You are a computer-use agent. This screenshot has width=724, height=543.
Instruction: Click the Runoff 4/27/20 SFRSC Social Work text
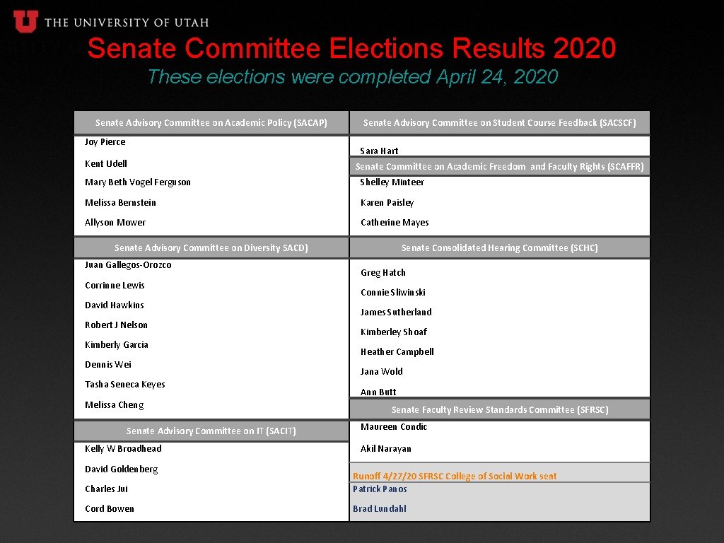455,477
